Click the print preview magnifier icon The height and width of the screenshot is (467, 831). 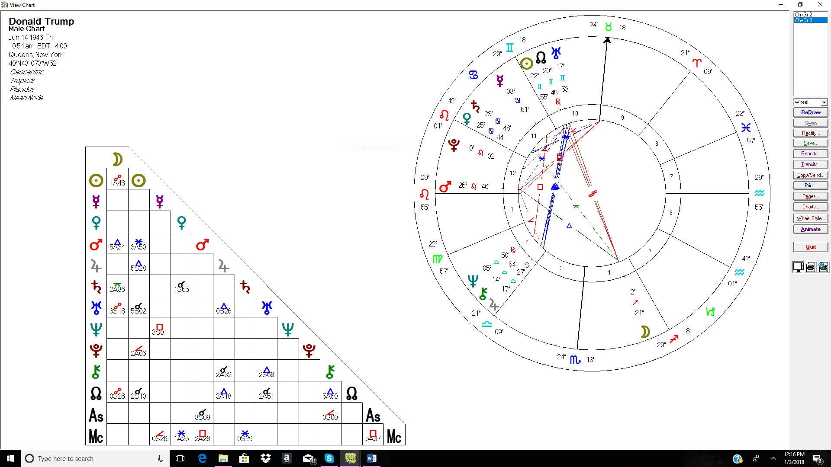pyautogui.click(x=823, y=267)
